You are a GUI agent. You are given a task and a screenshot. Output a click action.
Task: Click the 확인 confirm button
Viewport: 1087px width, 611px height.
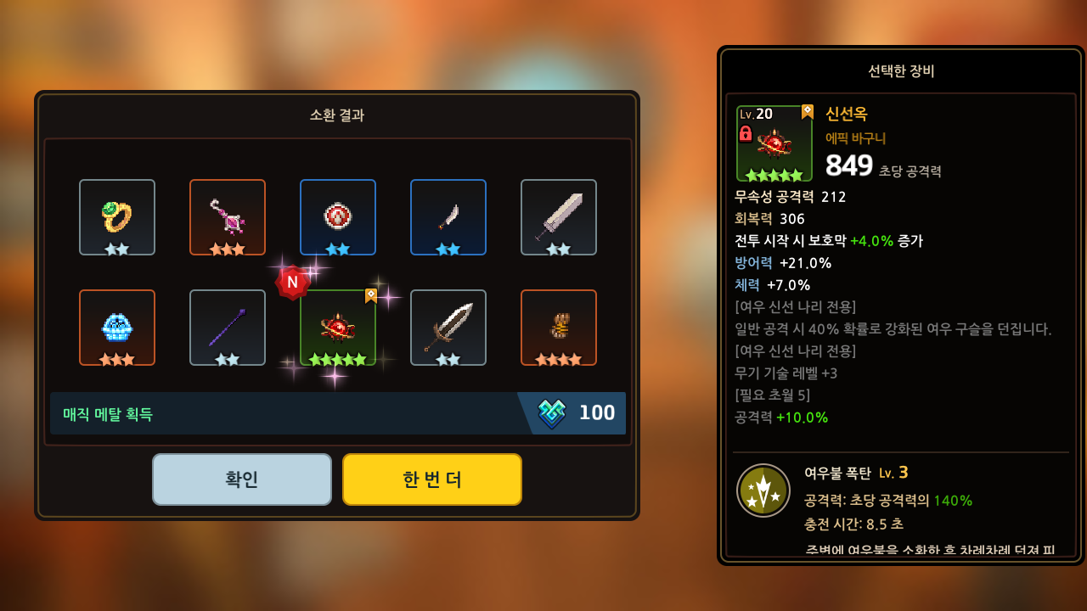[x=242, y=479]
